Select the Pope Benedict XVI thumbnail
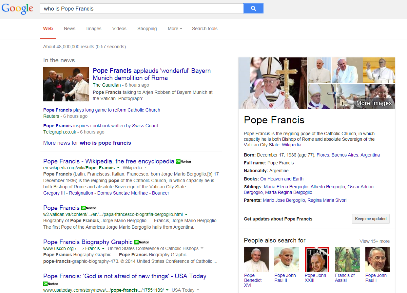This screenshot has height=293, width=407. [257, 259]
